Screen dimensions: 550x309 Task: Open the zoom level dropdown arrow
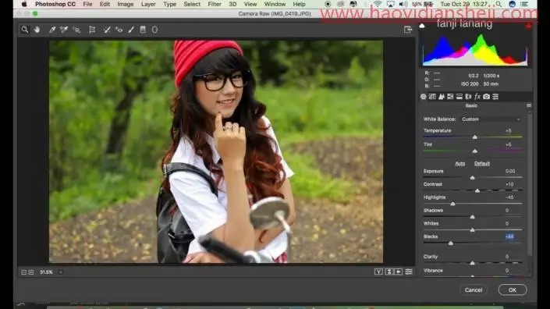click(x=61, y=272)
